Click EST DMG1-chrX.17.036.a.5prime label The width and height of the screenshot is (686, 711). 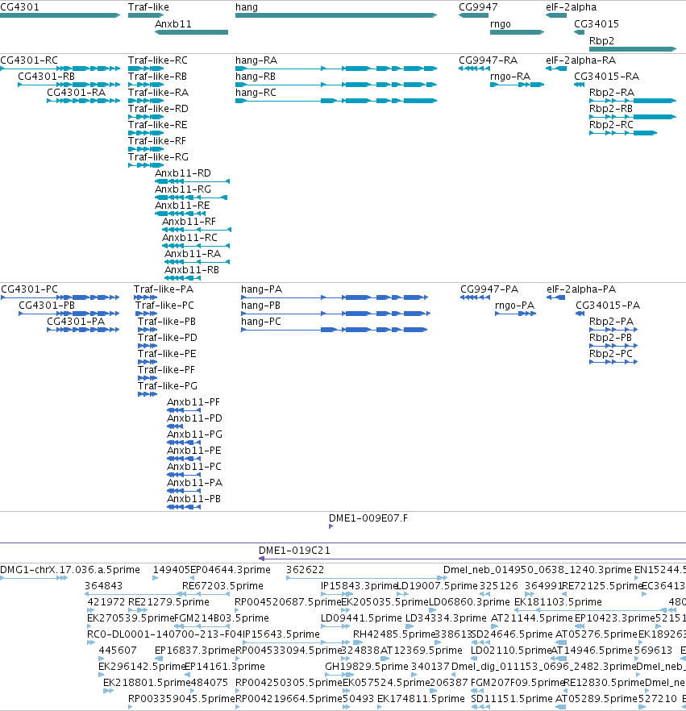pos(70,570)
